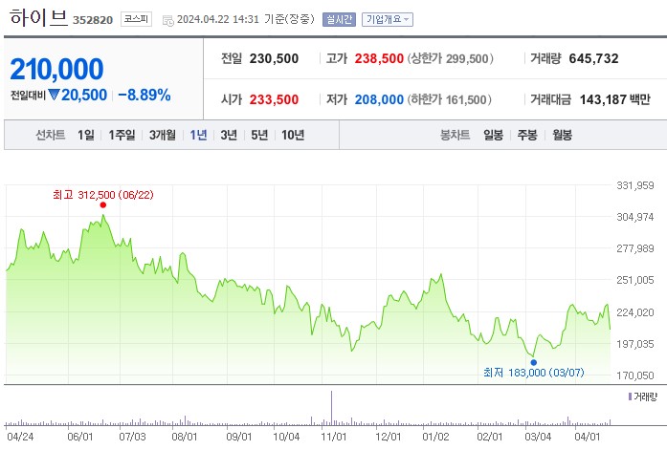Screen dimensions: 667x450
Task: Click the low price 208,000
Action: pos(379,99)
